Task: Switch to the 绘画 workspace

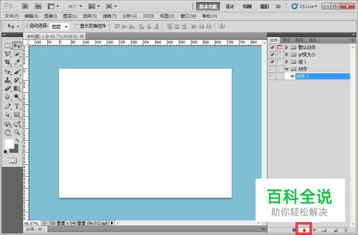Action: click(247, 7)
